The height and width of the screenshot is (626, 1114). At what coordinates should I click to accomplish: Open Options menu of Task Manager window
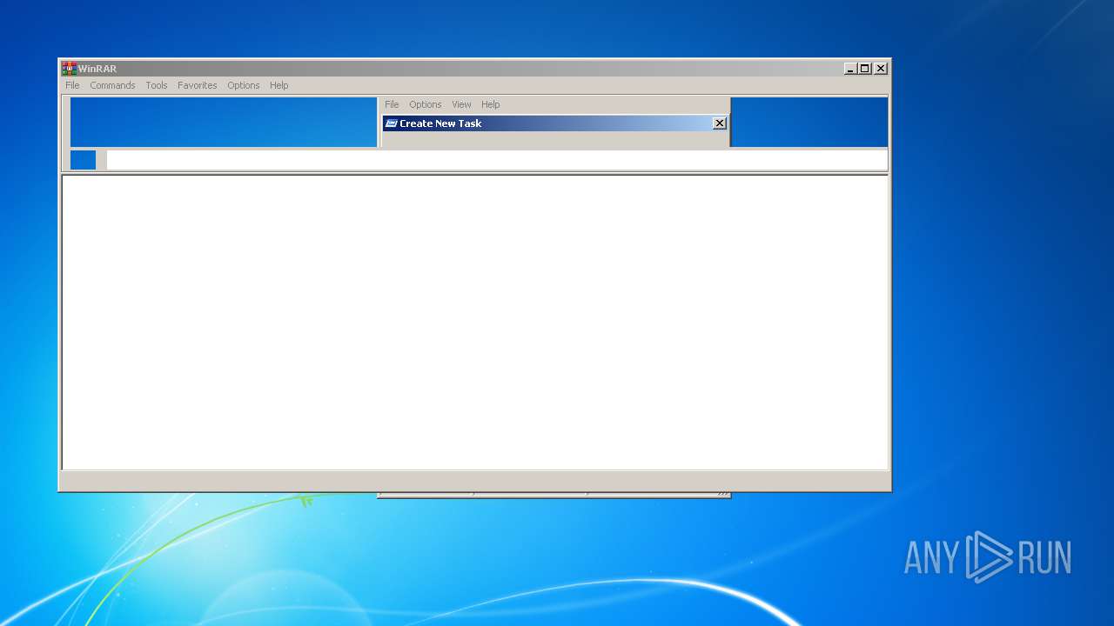point(426,104)
